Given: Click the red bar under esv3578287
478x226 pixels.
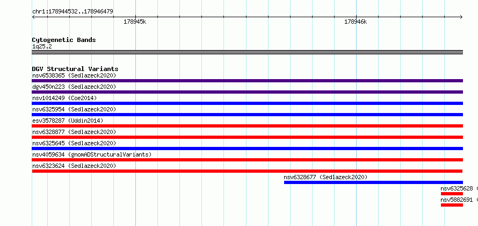Looking at the screenshot, I should point(247,126).
